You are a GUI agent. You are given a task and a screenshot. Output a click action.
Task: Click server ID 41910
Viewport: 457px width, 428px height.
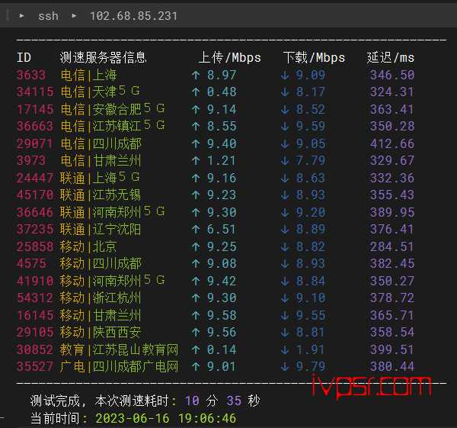pos(35,281)
